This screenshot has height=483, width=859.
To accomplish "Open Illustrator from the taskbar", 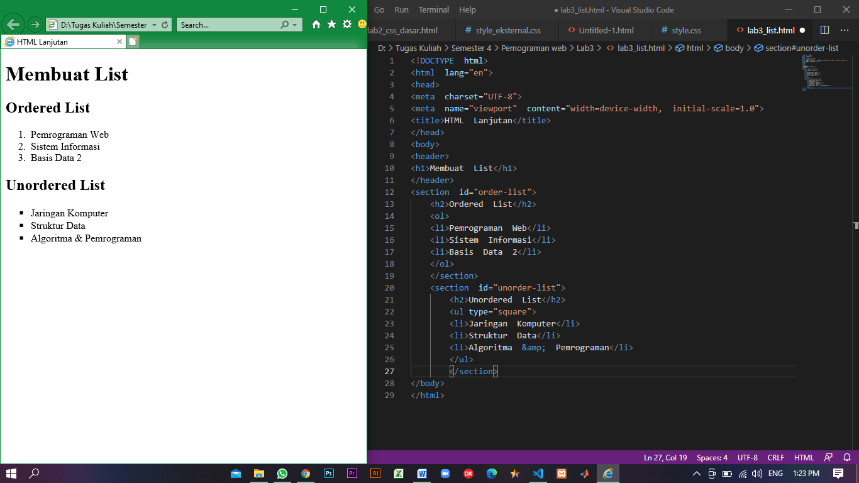I will tap(375, 474).
